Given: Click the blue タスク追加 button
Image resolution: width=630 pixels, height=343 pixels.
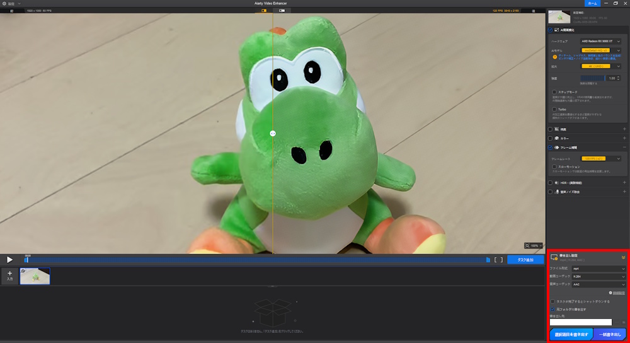Looking at the screenshot, I should [x=525, y=260].
